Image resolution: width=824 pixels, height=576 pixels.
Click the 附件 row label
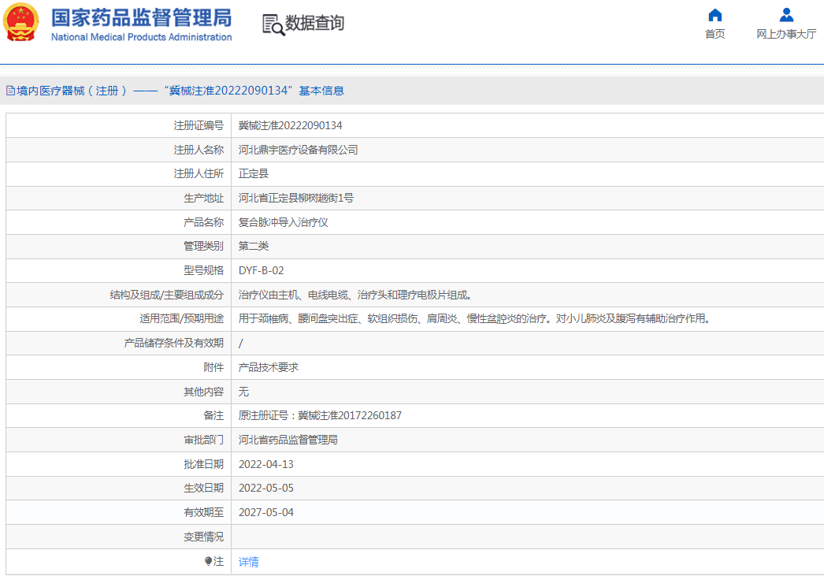[x=213, y=367]
